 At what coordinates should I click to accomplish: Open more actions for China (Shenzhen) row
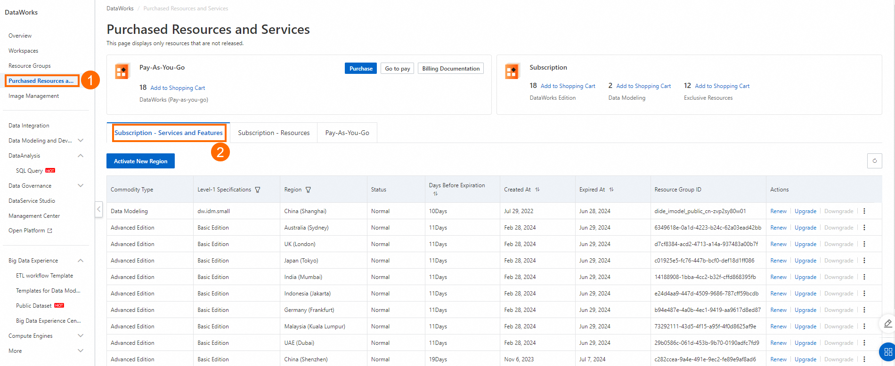[864, 359]
